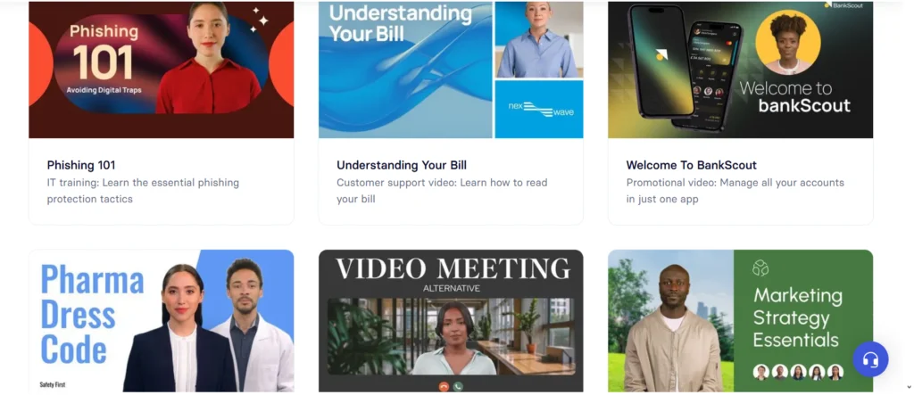The height and width of the screenshot is (395, 914).
Task: Open the Video Meeting Alternative thumbnail
Action: point(451,321)
